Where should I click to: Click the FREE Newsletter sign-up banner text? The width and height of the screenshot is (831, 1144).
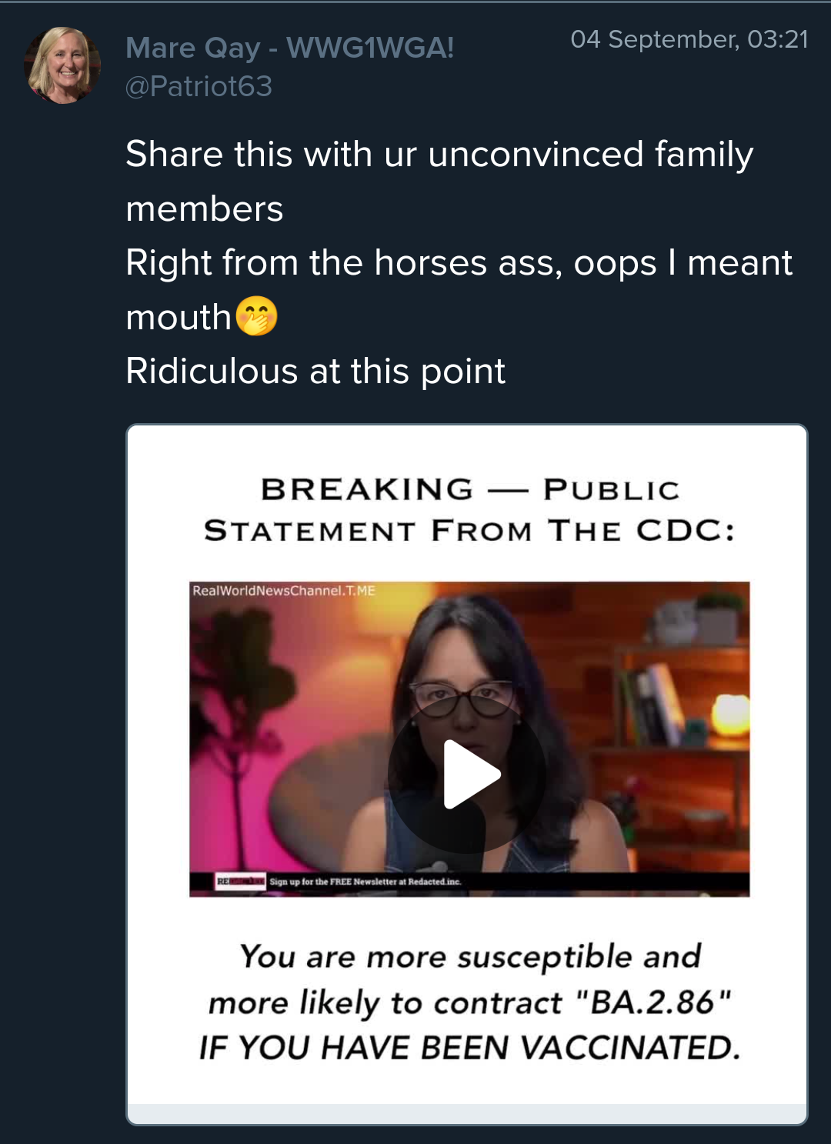click(365, 882)
